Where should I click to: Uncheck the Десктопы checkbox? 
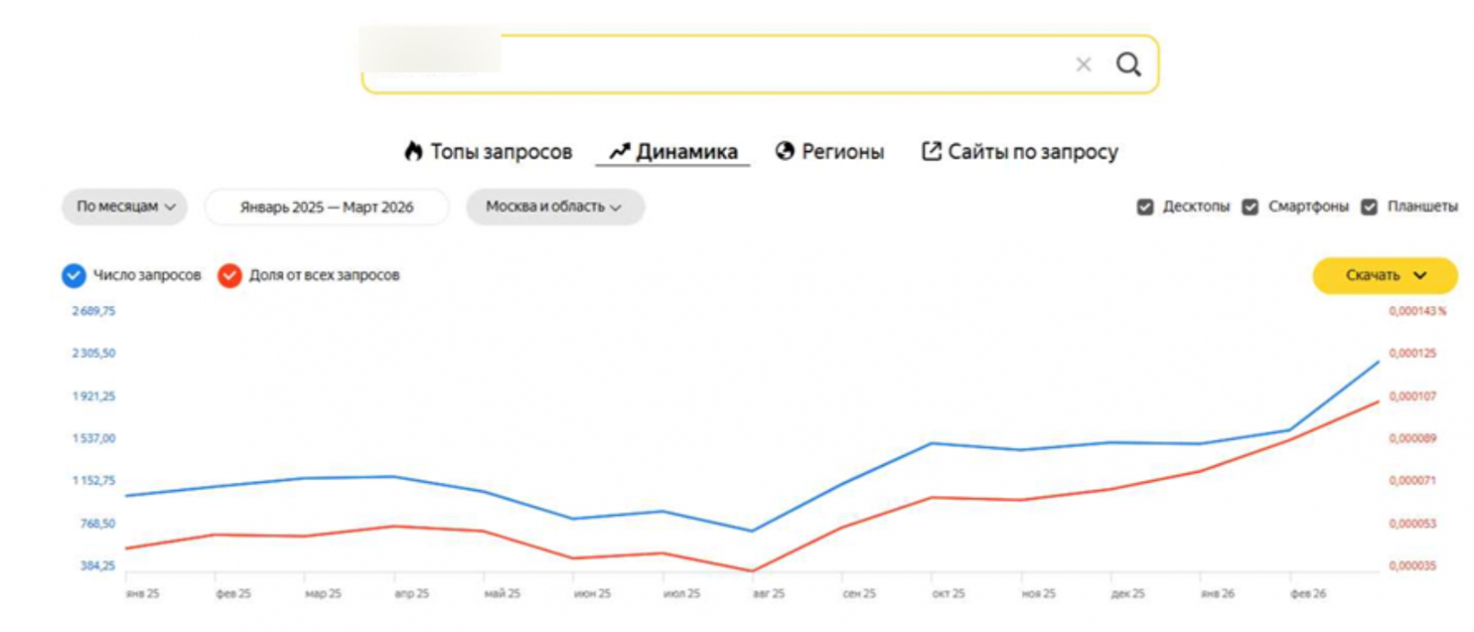(1145, 207)
